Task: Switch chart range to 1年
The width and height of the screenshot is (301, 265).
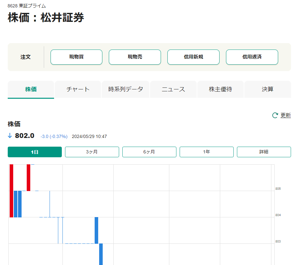Action: tap(207, 152)
